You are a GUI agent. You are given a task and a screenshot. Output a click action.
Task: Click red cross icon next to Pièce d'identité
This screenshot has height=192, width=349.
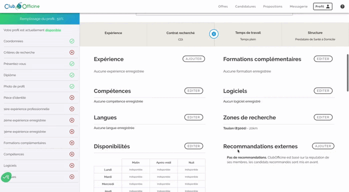72,97
